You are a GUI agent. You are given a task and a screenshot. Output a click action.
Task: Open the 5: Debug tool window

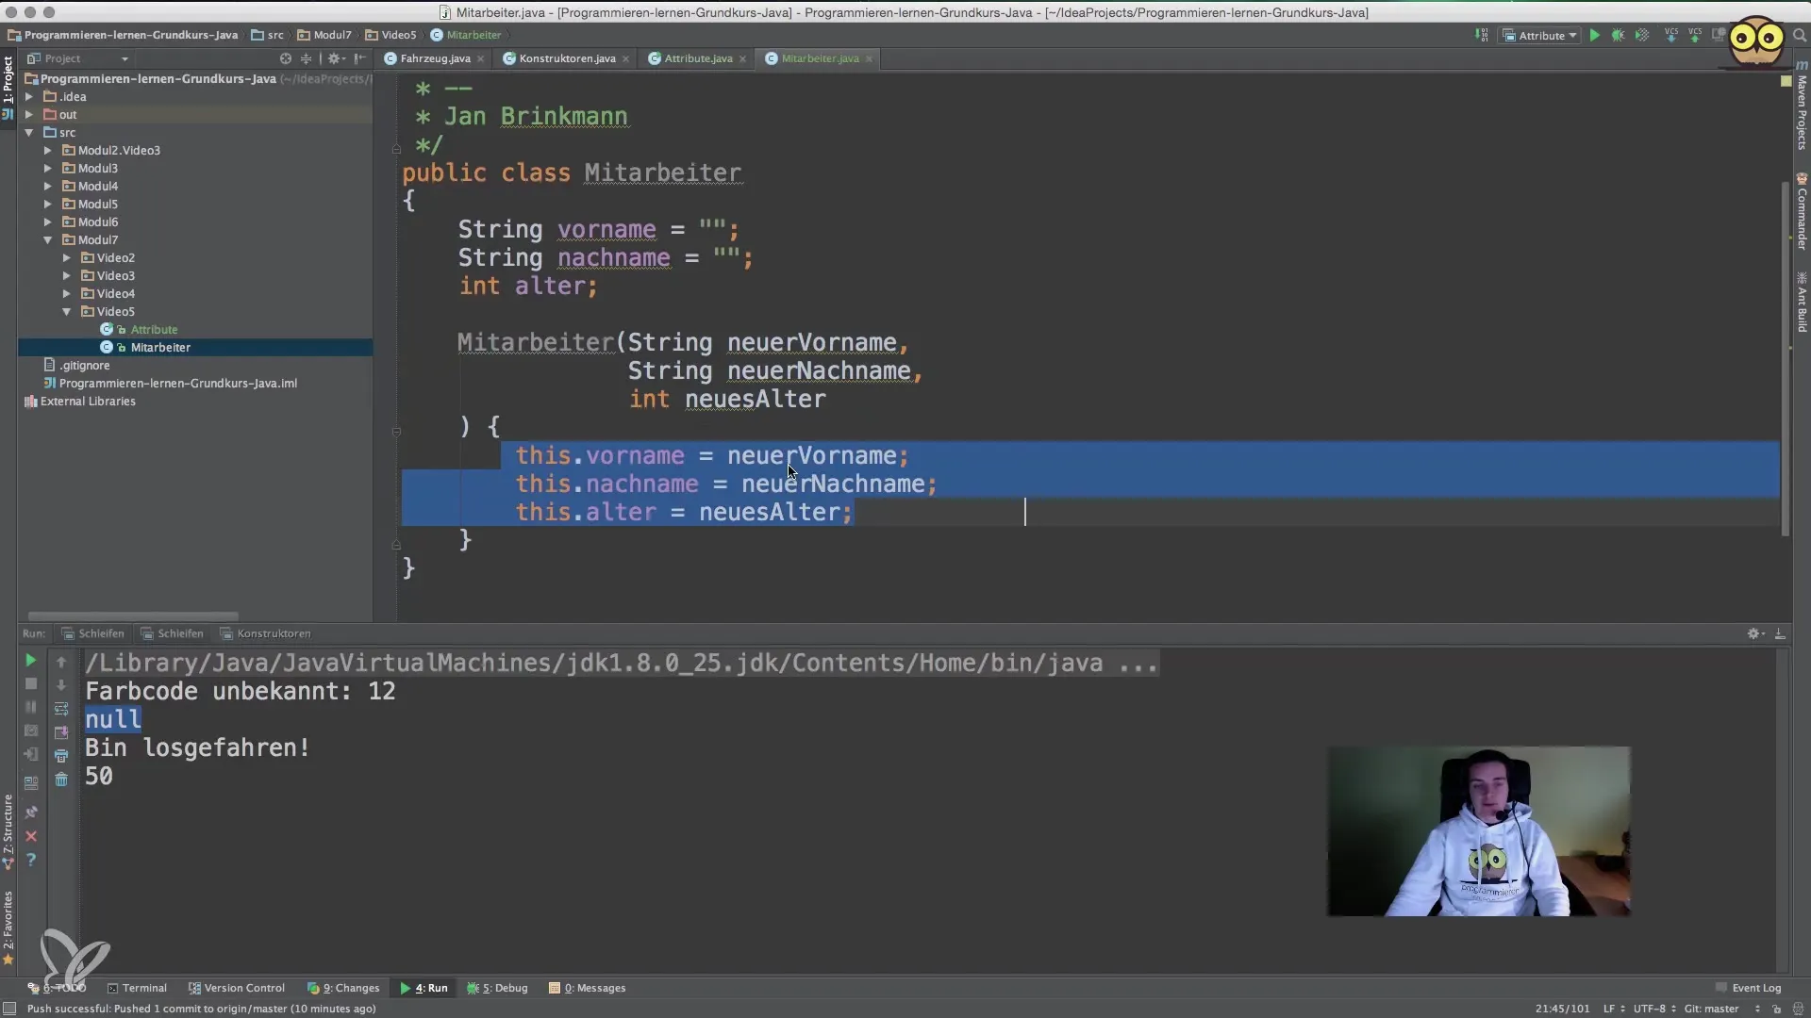pos(498,988)
